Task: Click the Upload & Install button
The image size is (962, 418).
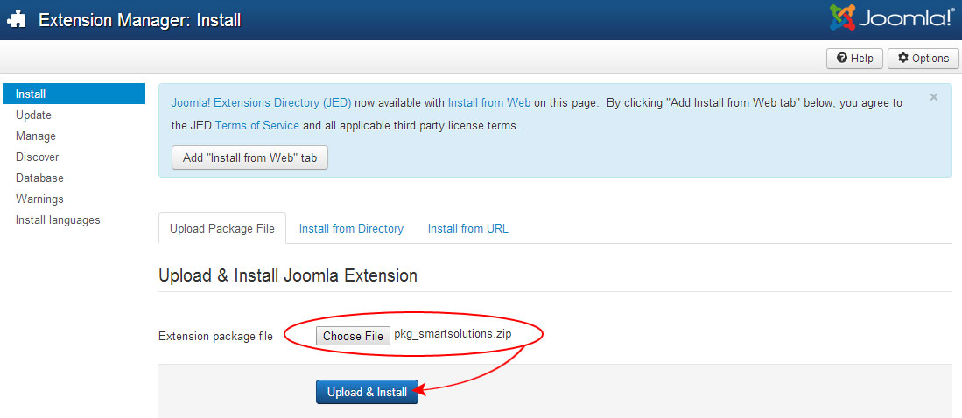Action: (x=367, y=392)
